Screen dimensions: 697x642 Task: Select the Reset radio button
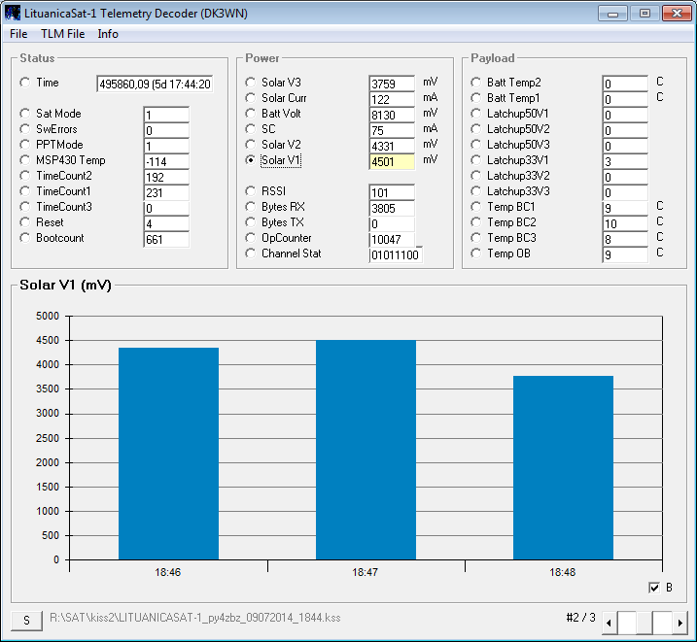click(x=25, y=222)
